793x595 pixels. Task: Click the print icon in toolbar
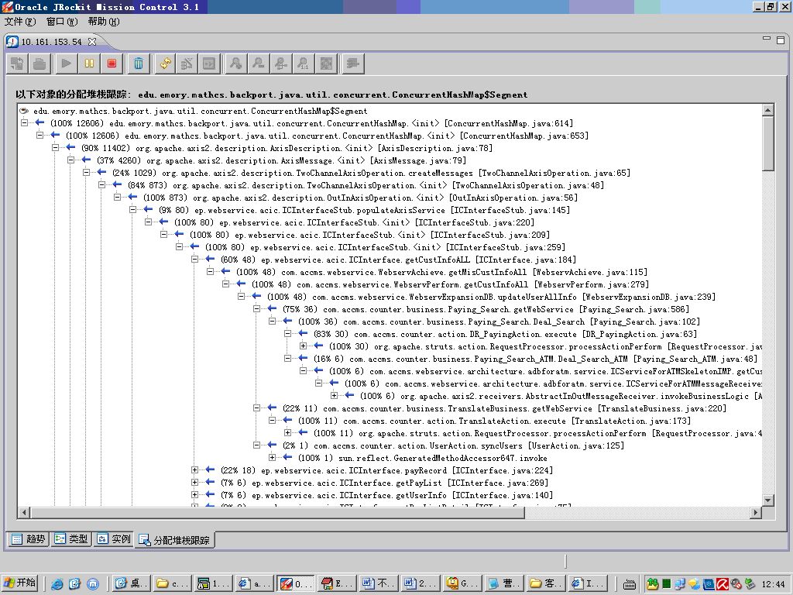[39, 64]
